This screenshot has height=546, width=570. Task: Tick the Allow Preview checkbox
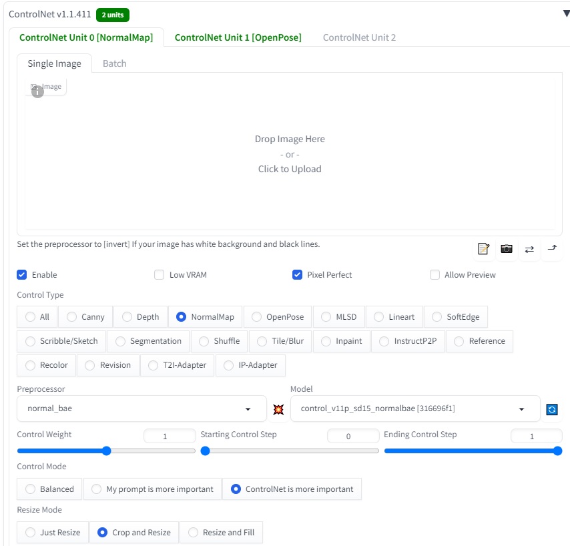click(x=435, y=275)
